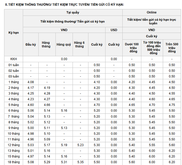Click the 4.08 rate in the 1 tháng row
Viewport: 182px width, 165px height.
click(x=31, y=82)
